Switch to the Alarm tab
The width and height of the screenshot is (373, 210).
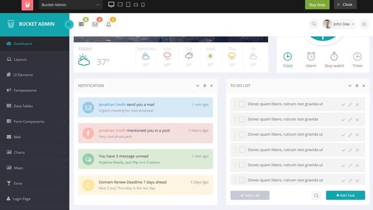pos(311,60)
